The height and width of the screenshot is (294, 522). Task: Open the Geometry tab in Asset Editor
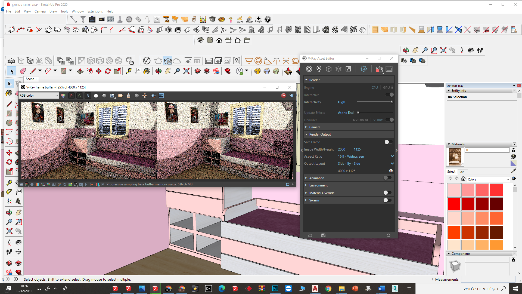tap(329, 69)
